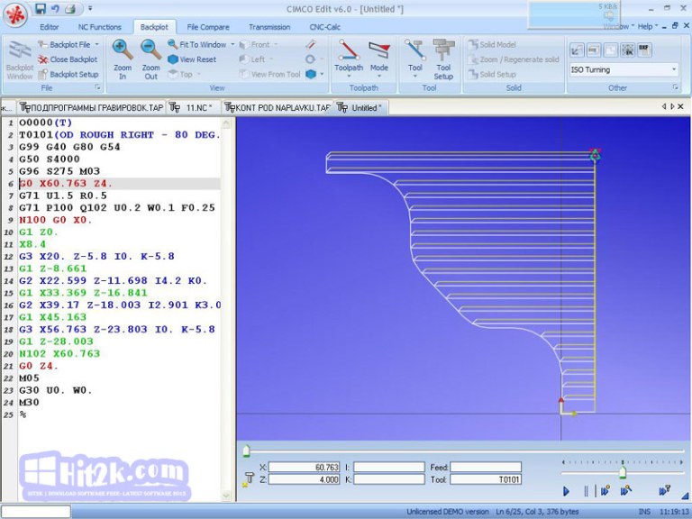
Task: Open Backplot File dropdown
Action: [x=68, y=44]
